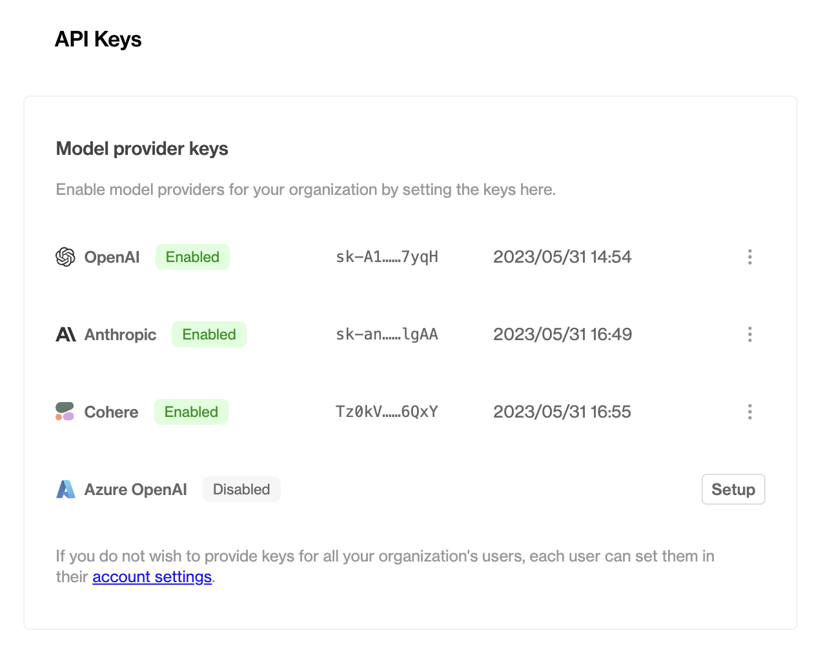Click the Anthropic logo icon

(66, 334)
